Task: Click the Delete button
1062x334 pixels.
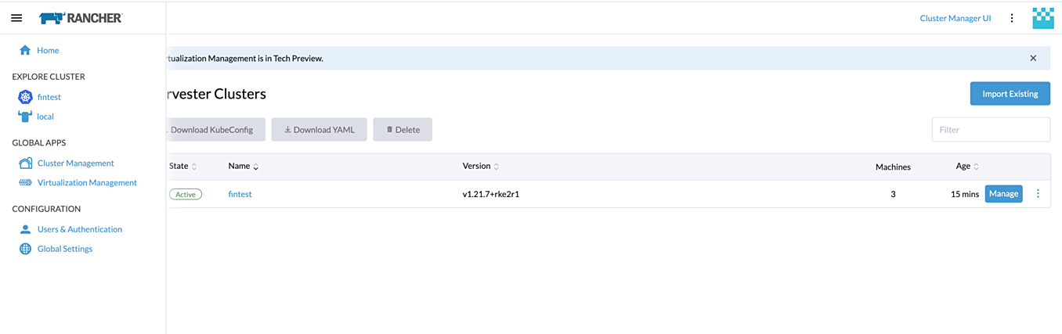Action: tap(403, 130)
